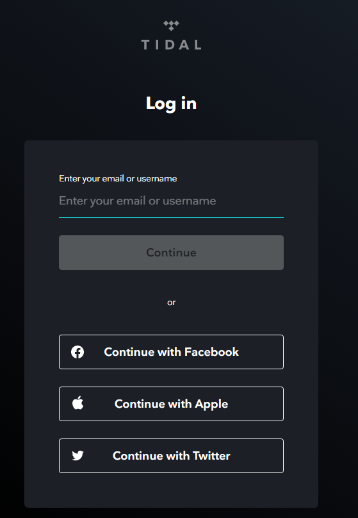358x518 pixels.
Task: Click the TIDAL wordmark text
Action: coord(171,45)
